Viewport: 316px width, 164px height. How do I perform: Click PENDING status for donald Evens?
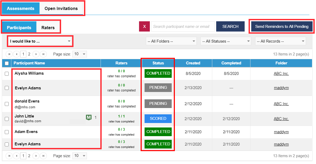tap(158, 104)
